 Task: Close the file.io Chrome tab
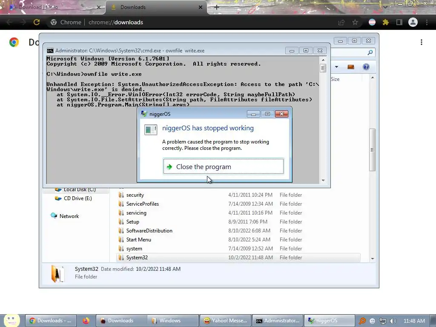(98, 7)
